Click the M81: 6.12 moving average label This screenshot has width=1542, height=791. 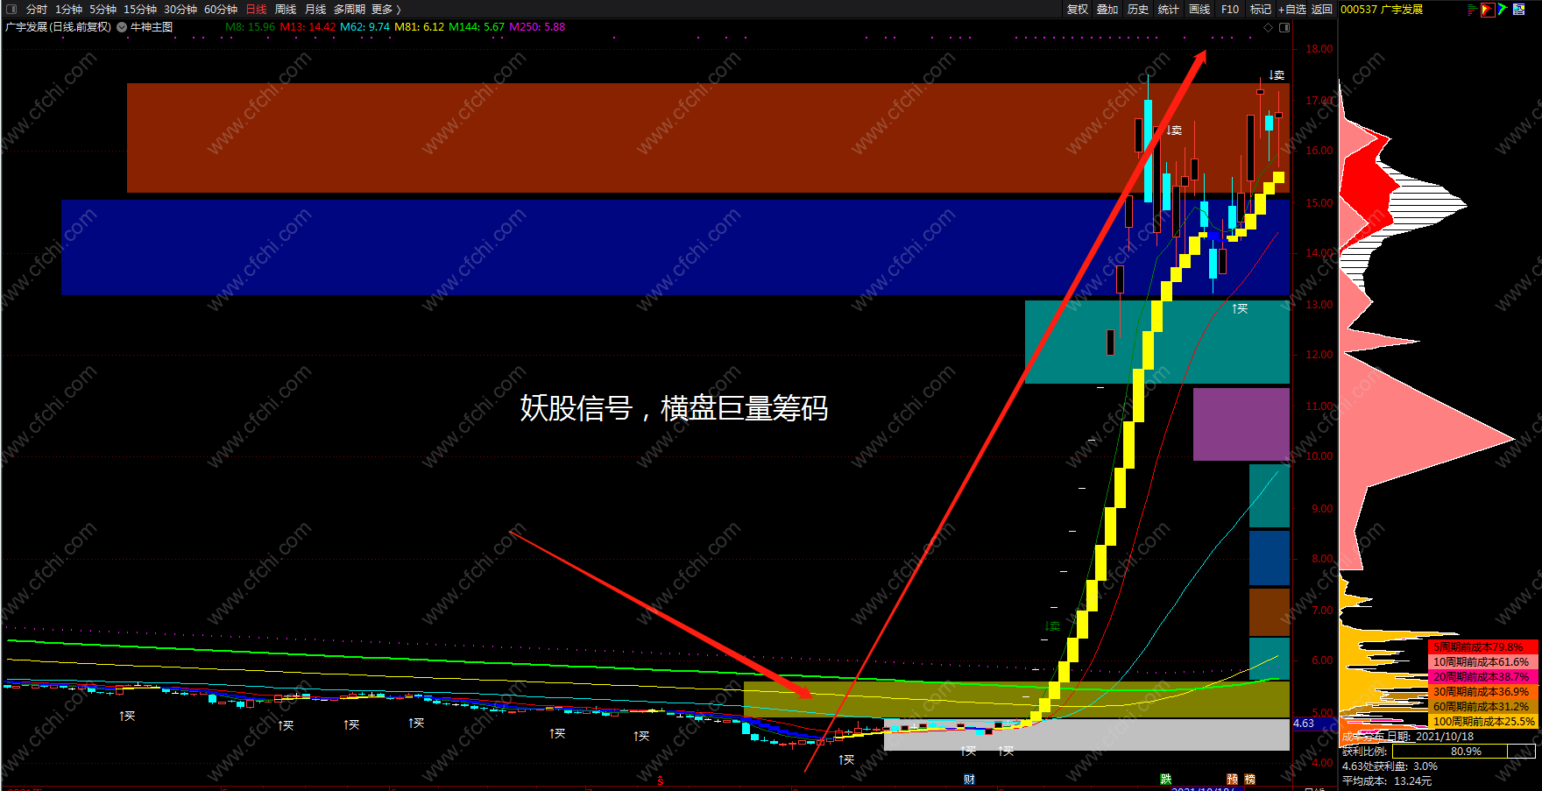(x=420, y=27)
